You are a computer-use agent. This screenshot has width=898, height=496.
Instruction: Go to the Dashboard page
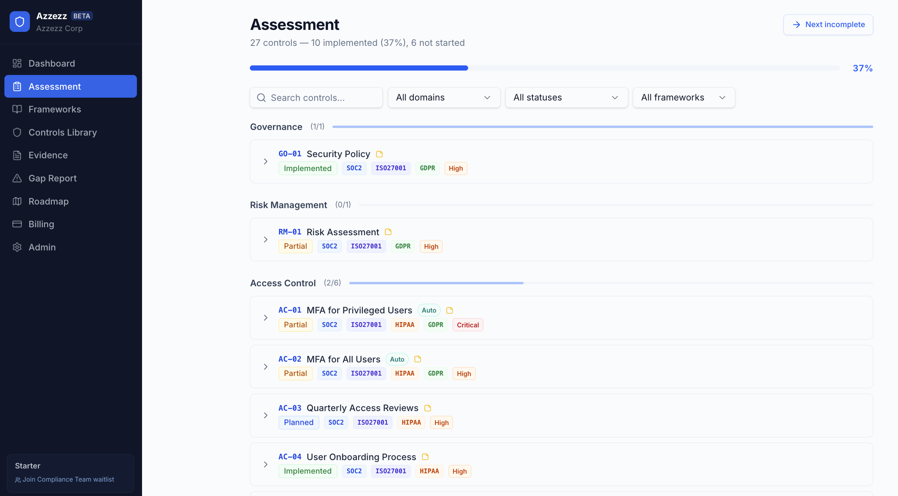[71, 63]
